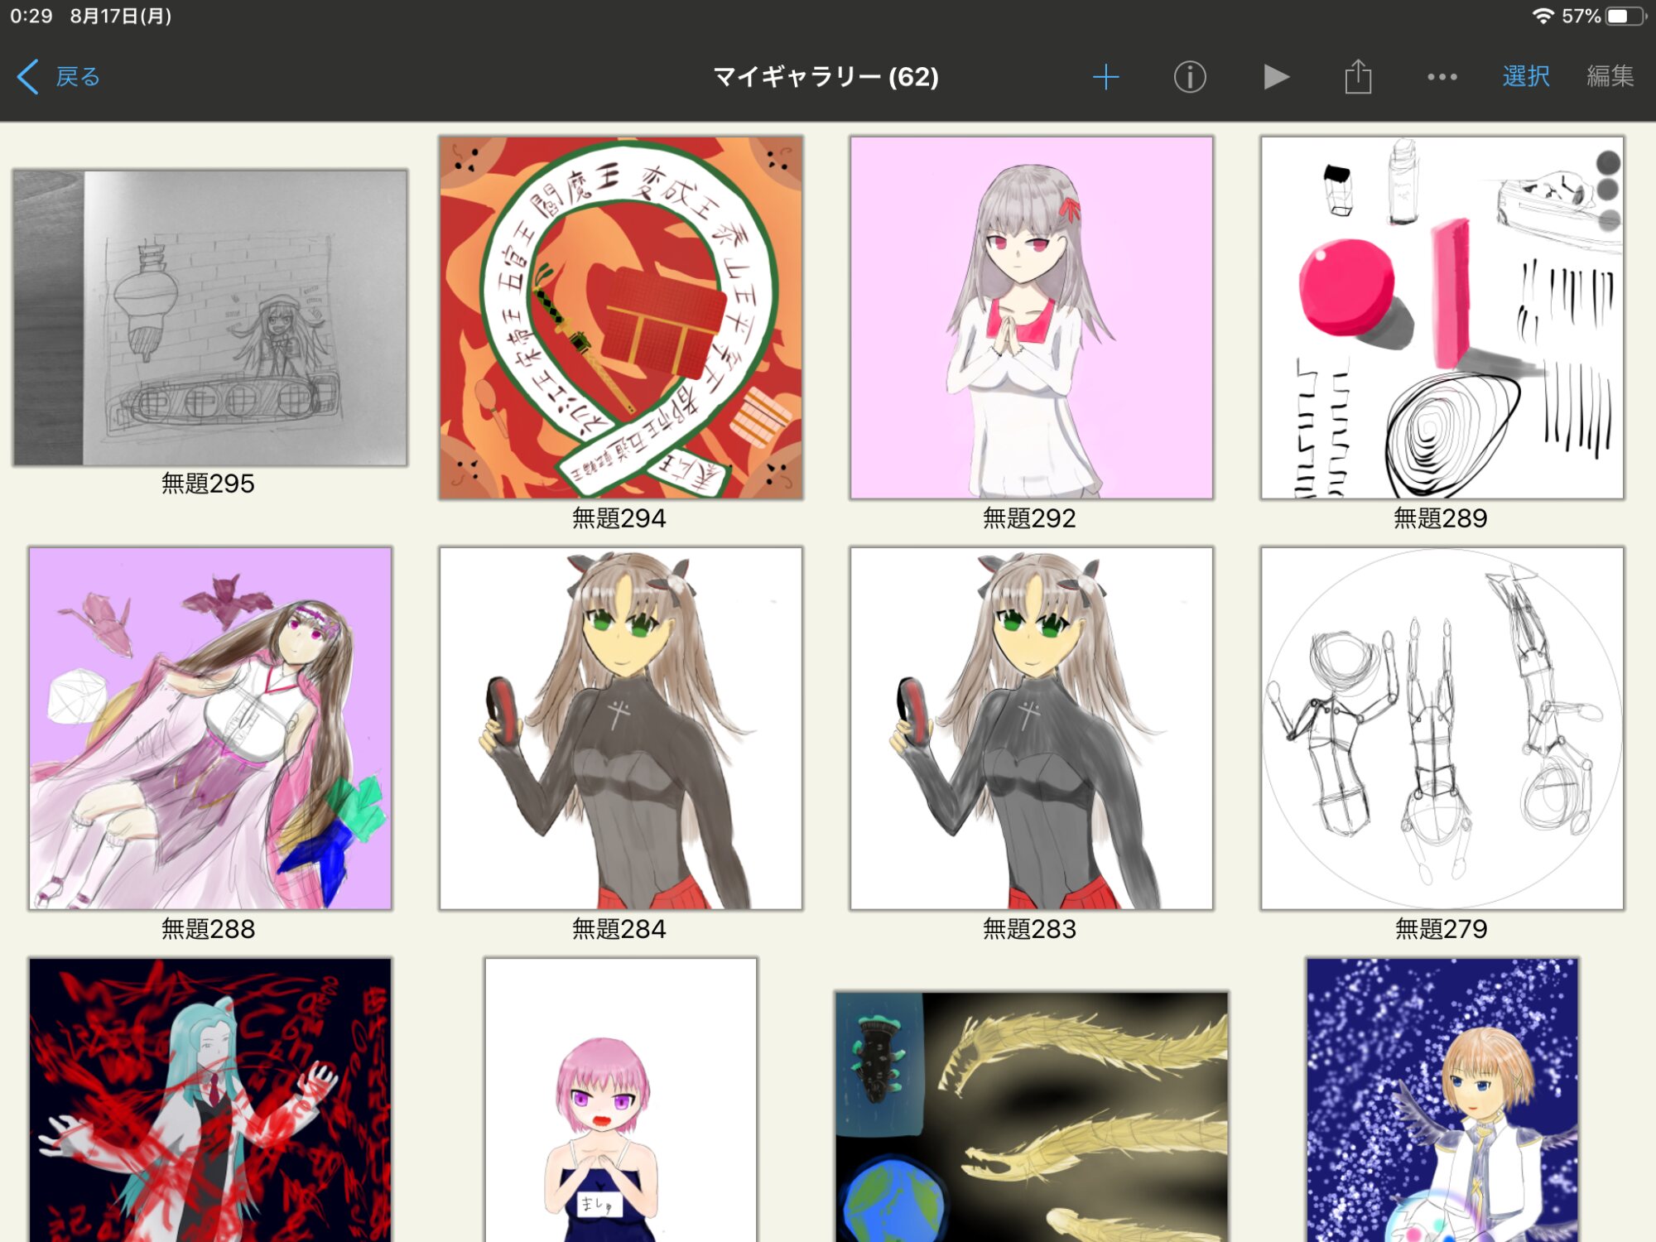The width and height of the screenshot is (1656, 1242).
Task: Open the 無題295 pencil sketch thumbnail
Action: [210, 318]
